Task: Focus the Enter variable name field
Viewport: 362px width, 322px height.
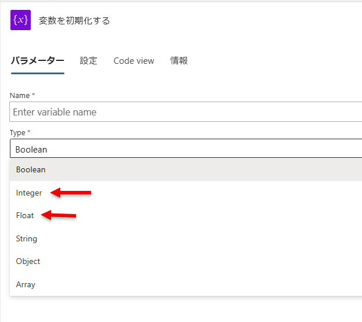Action: (186, 112)
